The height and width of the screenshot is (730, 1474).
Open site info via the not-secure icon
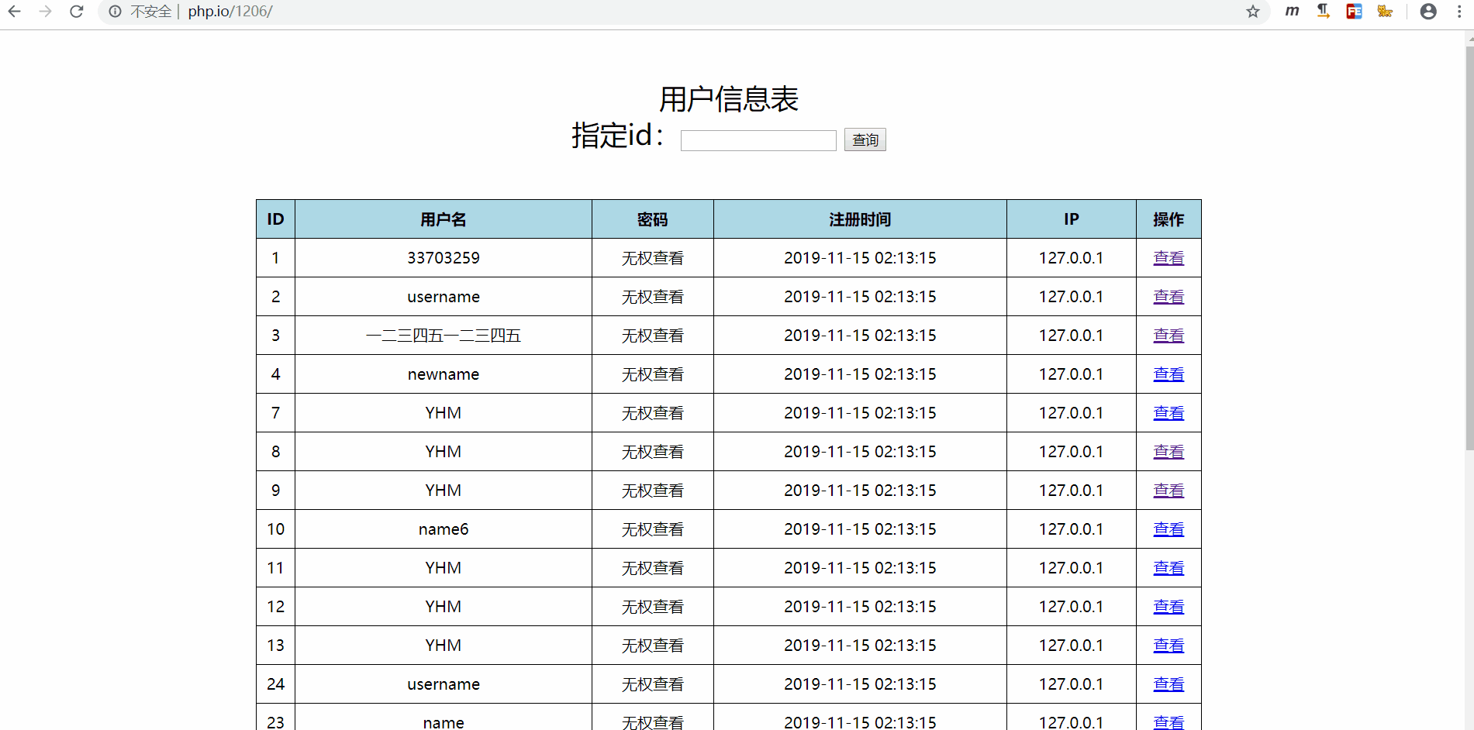pyautogui.click(x=115, y=11)
